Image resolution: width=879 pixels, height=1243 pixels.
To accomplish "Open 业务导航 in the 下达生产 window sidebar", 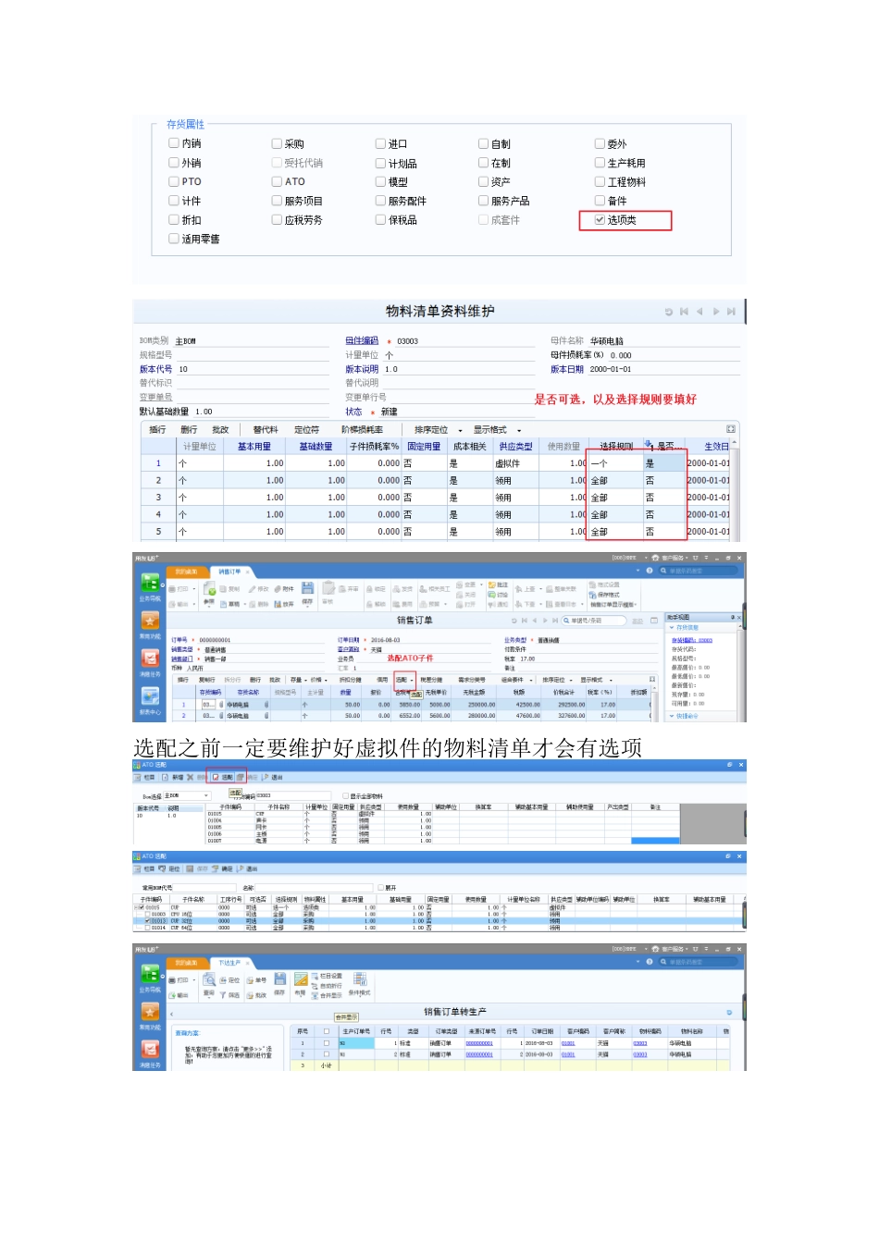I will pyautogui.click(x=150, y=978).
